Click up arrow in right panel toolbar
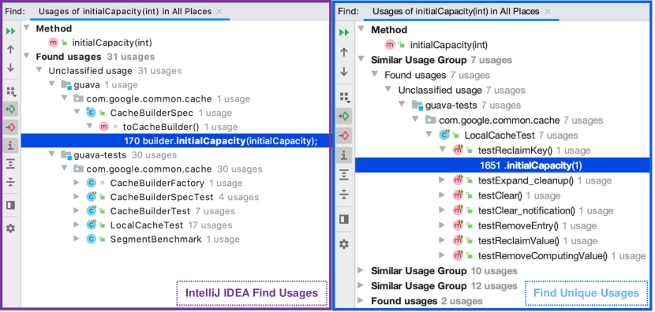 [344, 52]
